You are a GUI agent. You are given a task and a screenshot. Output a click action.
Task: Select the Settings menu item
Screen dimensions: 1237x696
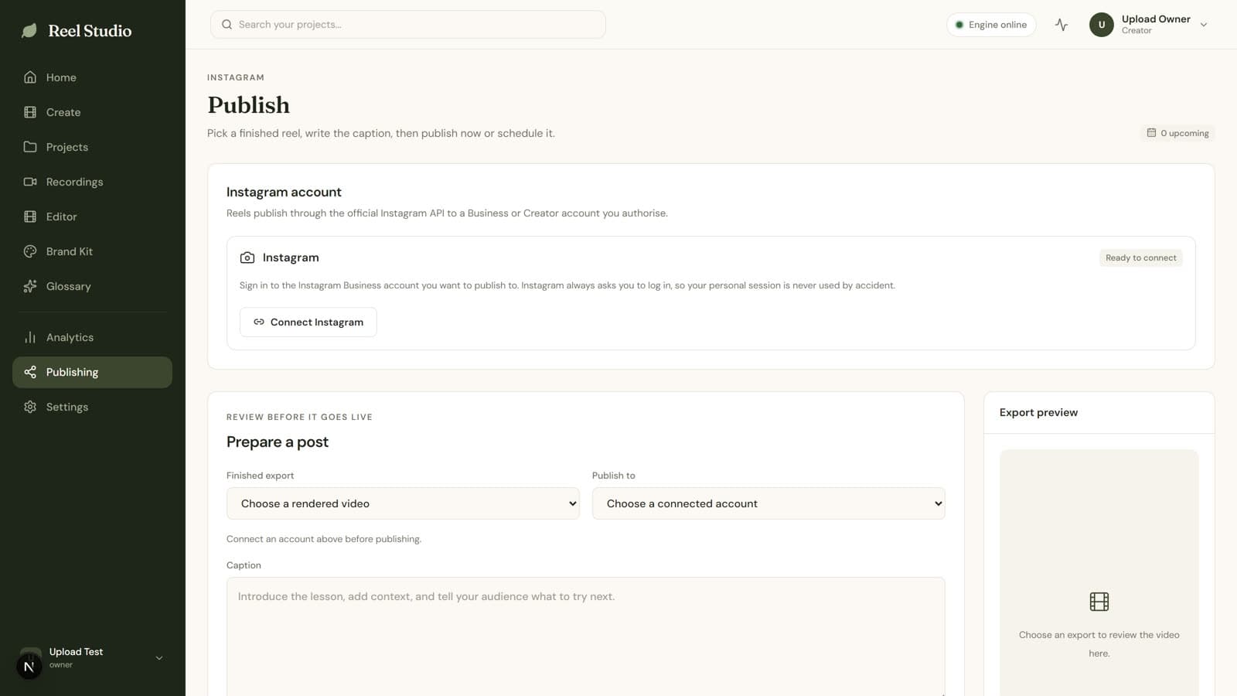(x=92, y=407)
